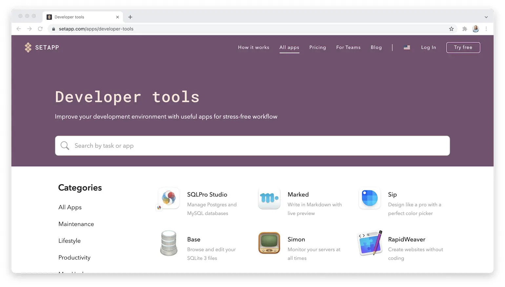Select the RapidWeaver app icon

(x=370, y=243)
